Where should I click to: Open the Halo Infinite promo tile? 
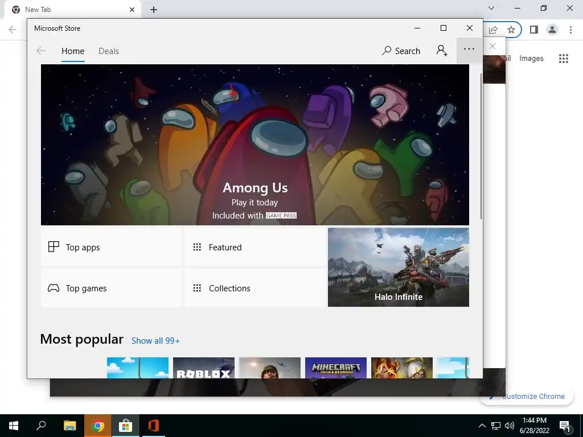coord(399,267)
